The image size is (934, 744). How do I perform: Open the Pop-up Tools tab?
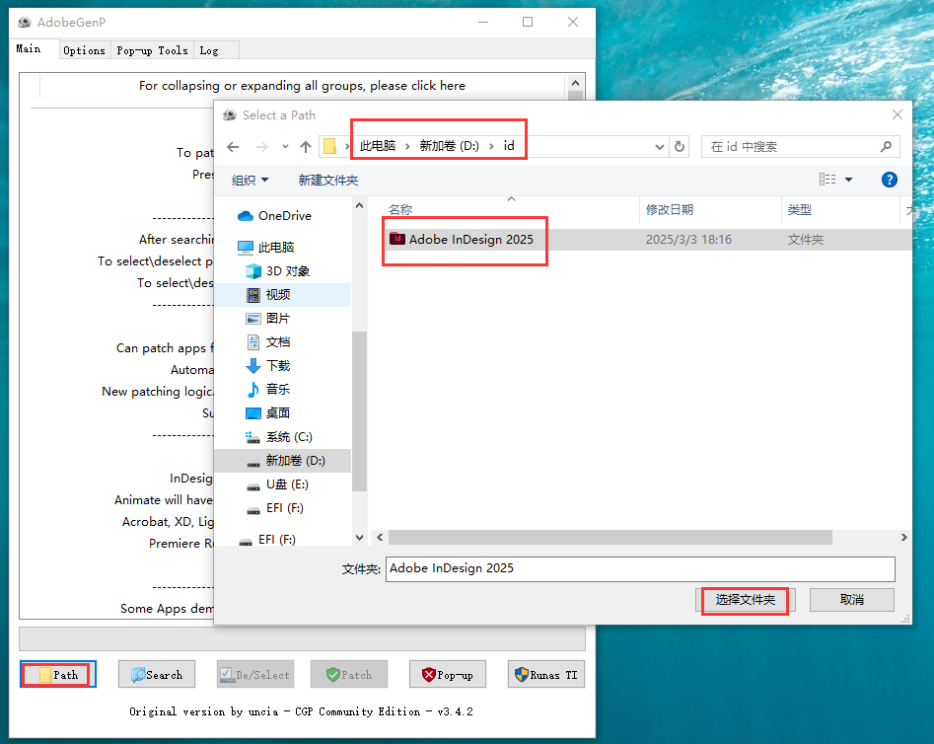click(x=152, y=50)
